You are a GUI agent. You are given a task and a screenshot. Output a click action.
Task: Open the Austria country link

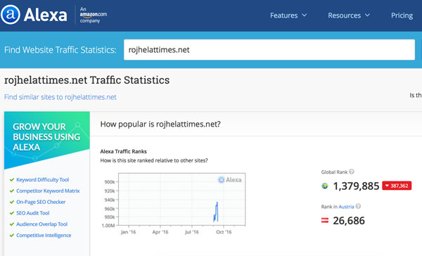[x=346, y=207]
